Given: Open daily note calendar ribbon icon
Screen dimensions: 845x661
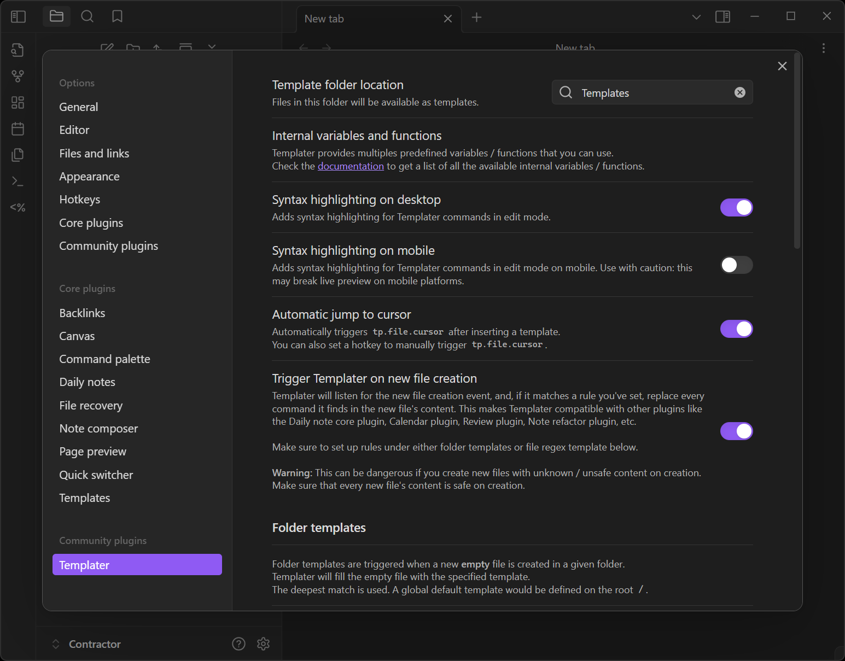Looking at the screenshot, I should (x=18, y=128).
